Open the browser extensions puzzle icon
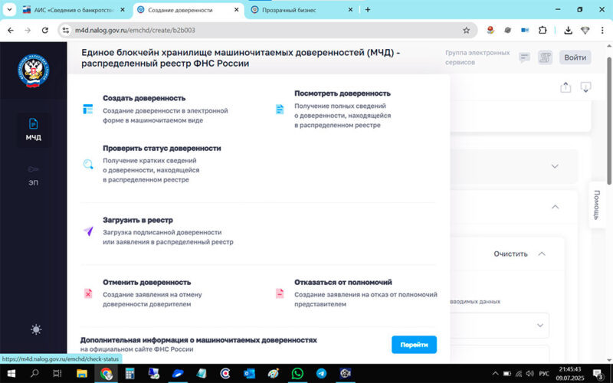Viewport: 613px width, 383px height. point(543,30)
